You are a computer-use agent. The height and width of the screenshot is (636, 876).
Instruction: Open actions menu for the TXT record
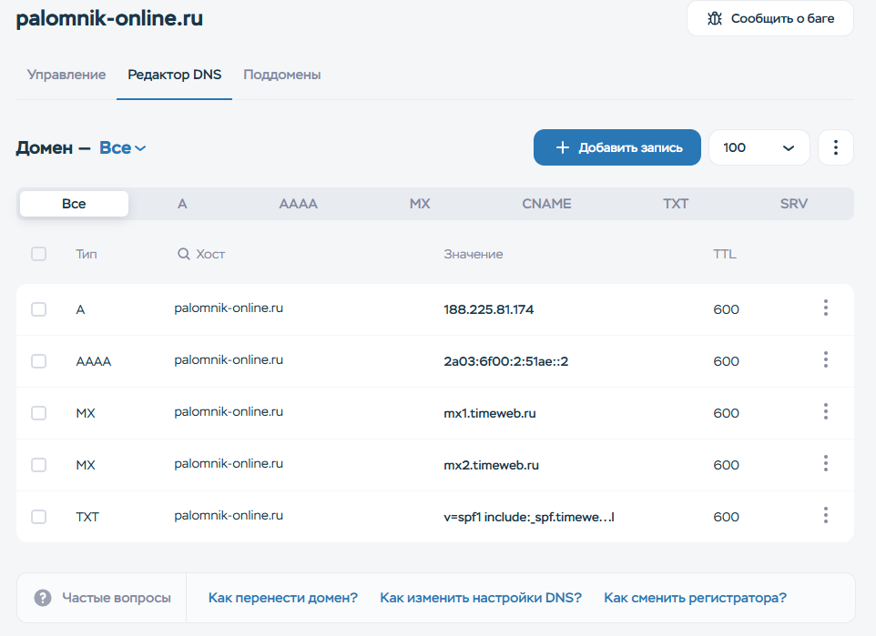coord(826,515)
